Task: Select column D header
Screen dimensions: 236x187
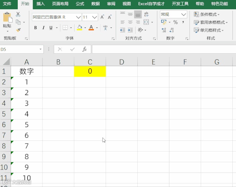Action: [122, 62]
